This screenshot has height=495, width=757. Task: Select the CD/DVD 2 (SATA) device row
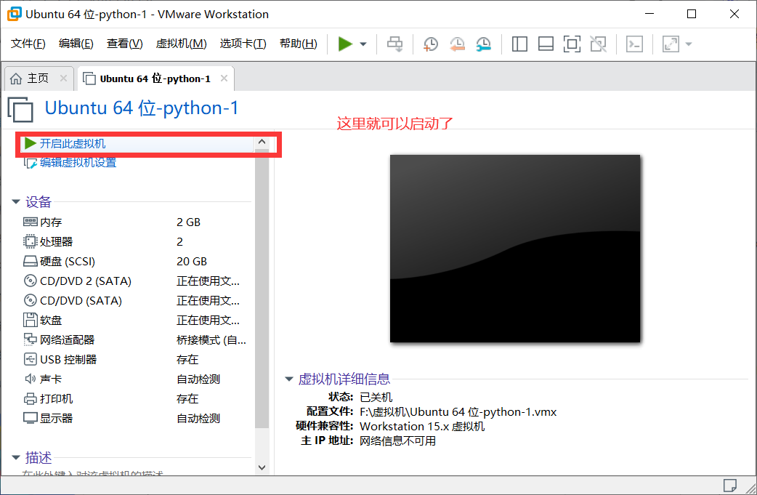pos(137,281)
